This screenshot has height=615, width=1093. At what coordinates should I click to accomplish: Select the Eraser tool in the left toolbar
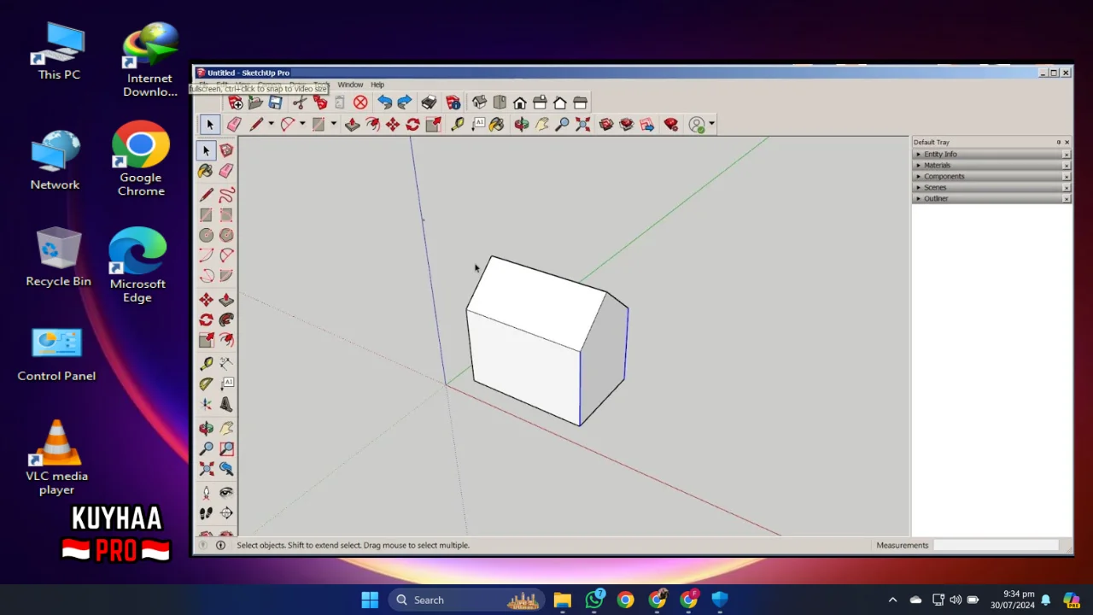[x=226, y=171]
